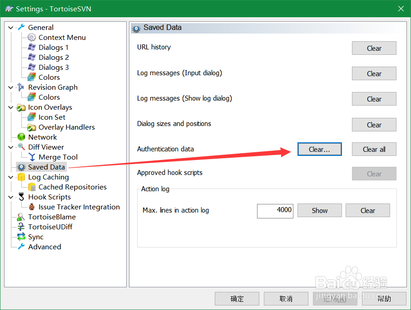Click the Advanced wrench icon
411x310 pixels.
click(21, 247)
